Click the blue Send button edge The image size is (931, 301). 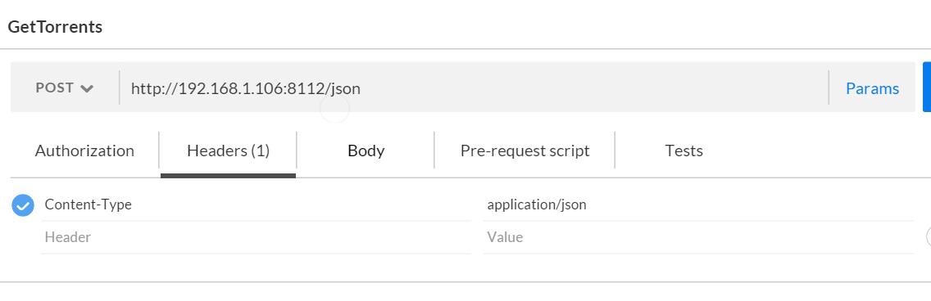(x=927, y=87)
